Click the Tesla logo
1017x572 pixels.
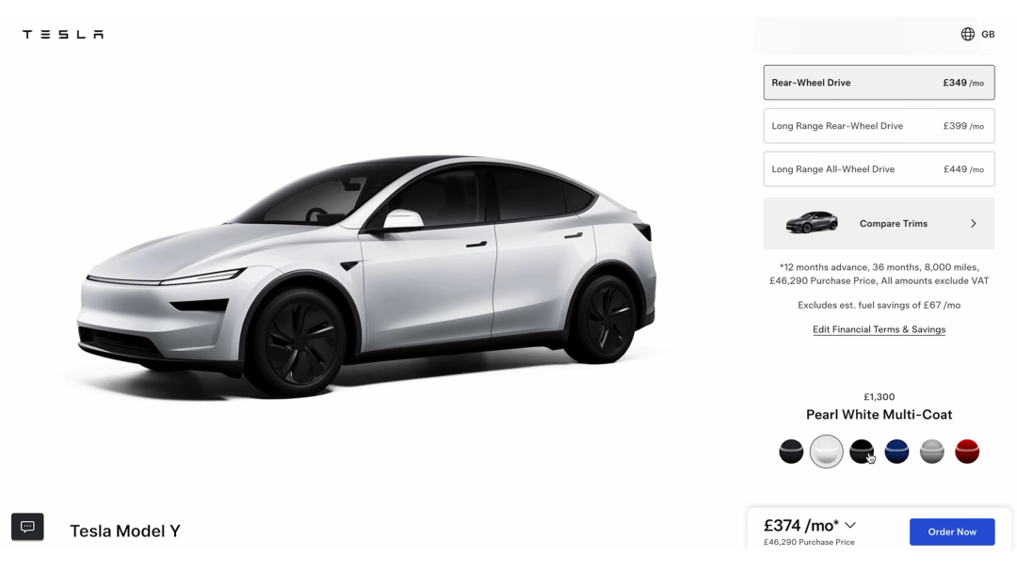pos(63,34)
